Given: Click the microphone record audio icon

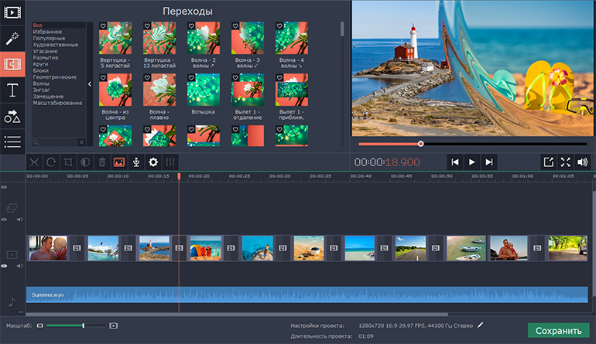Looking at the screenshot, I should tap(136, 162).
